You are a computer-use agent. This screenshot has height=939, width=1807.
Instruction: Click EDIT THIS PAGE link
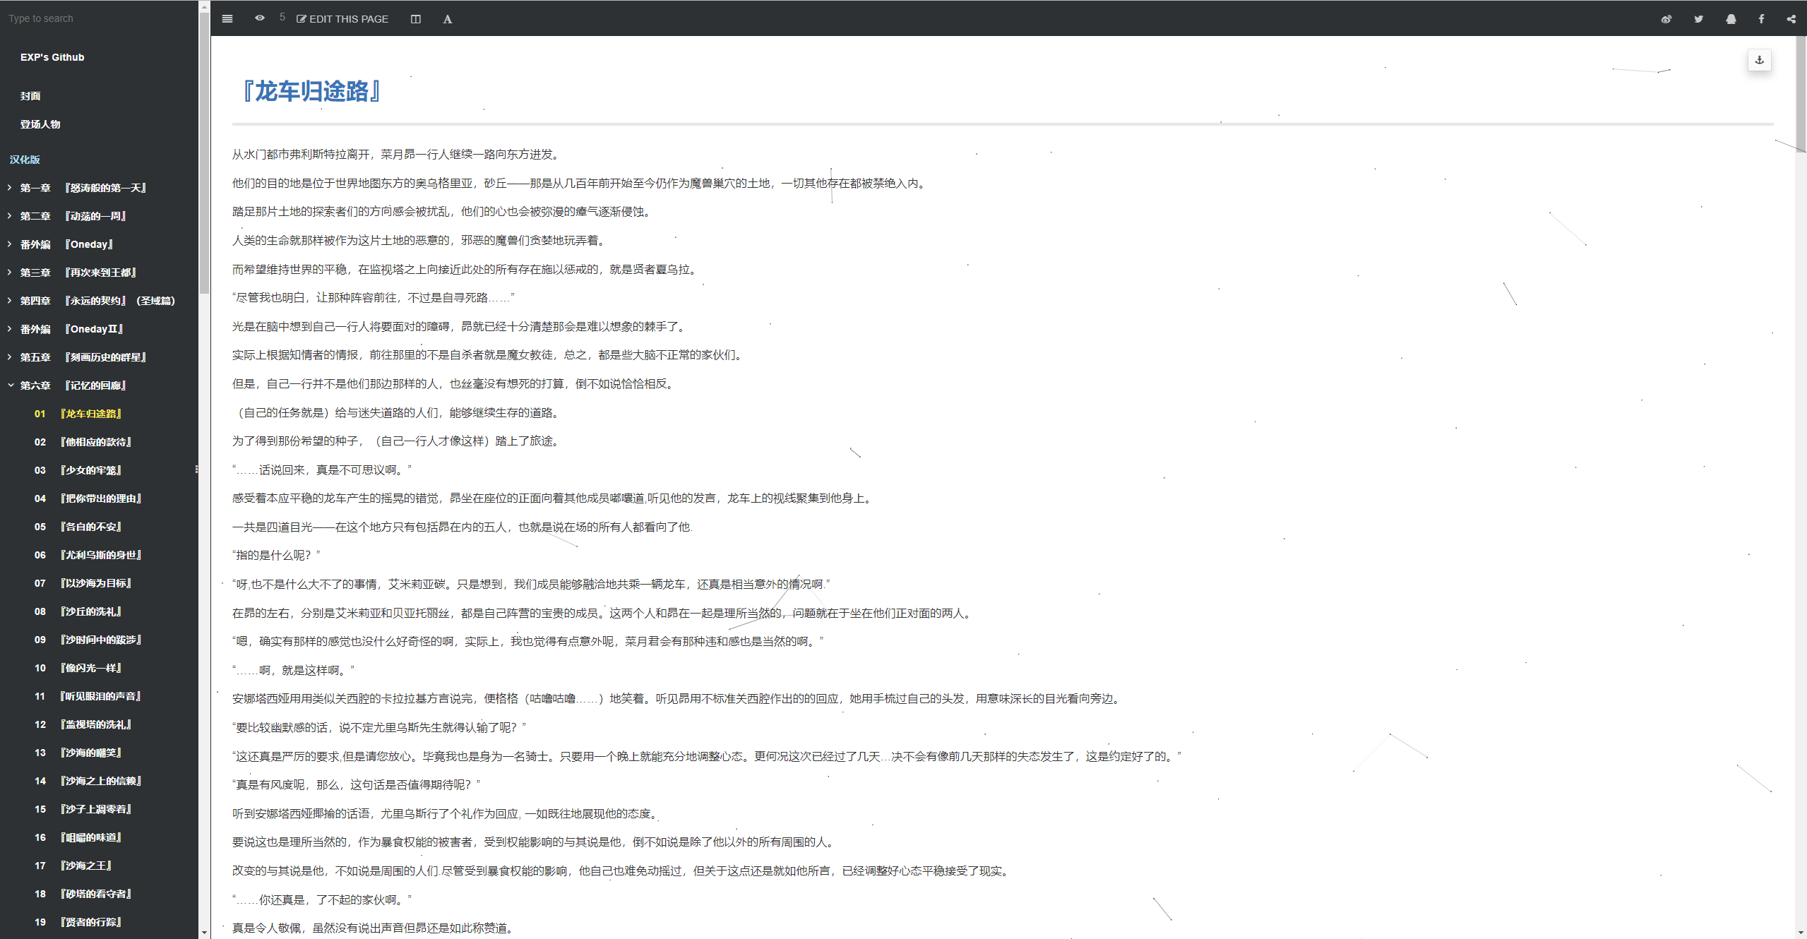[x=342, y=19]
